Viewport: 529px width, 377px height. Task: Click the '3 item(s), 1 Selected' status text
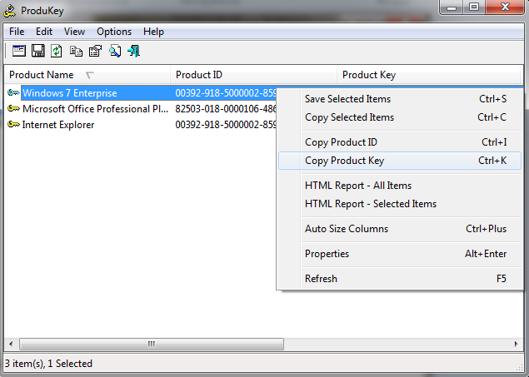click(48, 364)
